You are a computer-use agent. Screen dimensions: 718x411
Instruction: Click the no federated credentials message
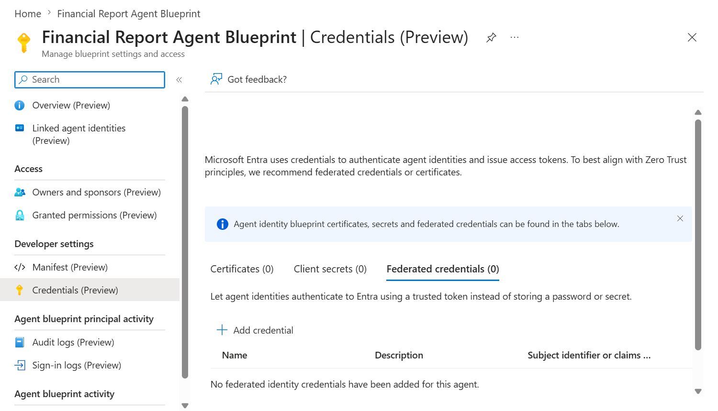(345, 384)
